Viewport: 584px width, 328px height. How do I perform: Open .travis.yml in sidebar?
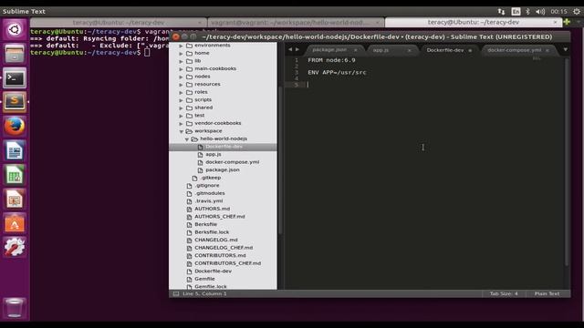coord(209,201)
